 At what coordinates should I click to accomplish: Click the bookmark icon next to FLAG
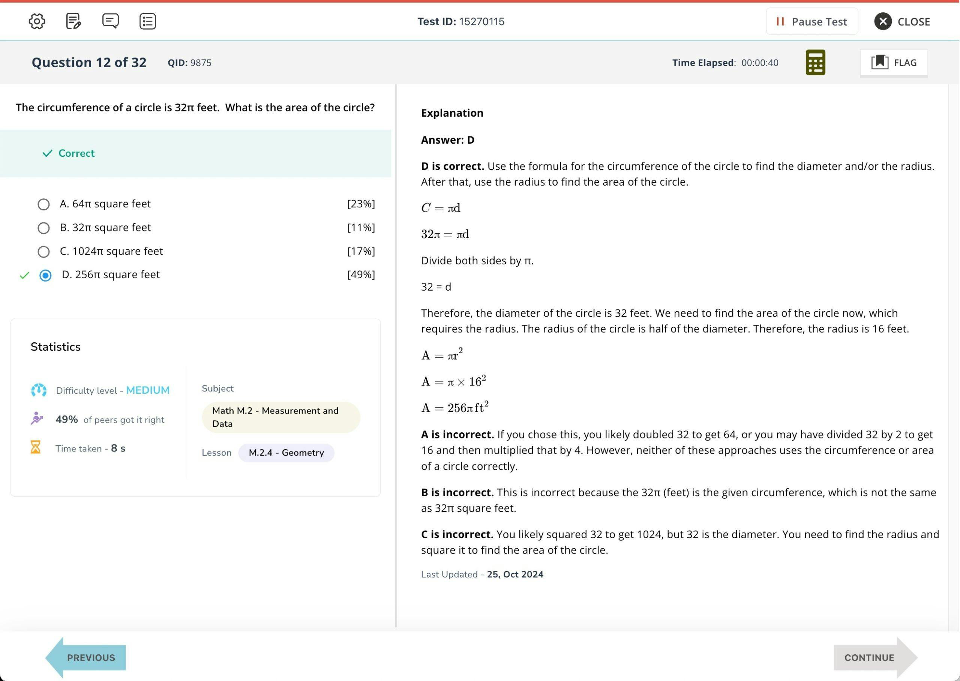coord(880,62)
